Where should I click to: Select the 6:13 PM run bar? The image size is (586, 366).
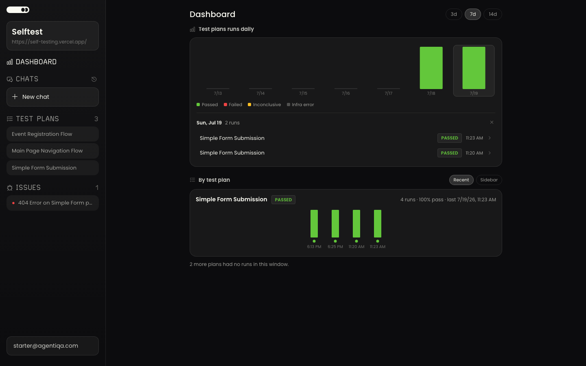[314, 224]
